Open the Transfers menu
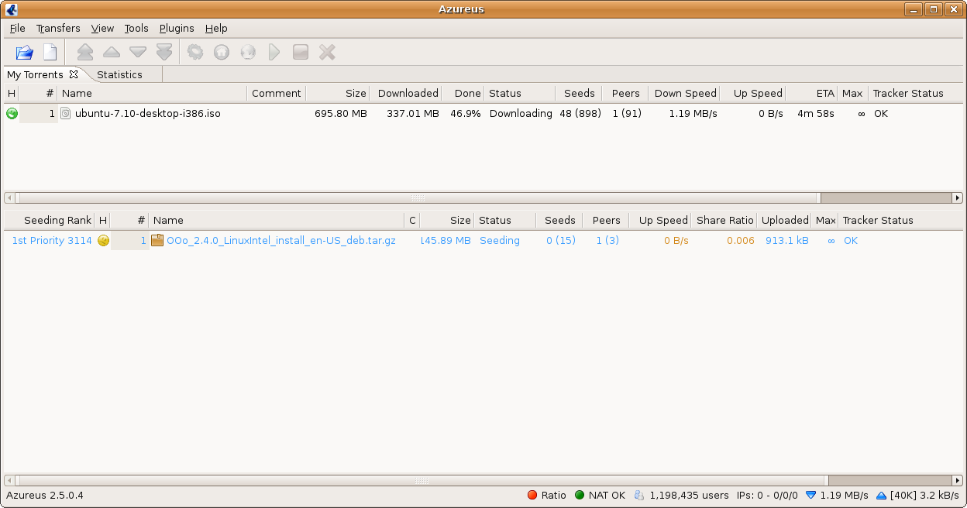967x508 pixels. [58, 29]
